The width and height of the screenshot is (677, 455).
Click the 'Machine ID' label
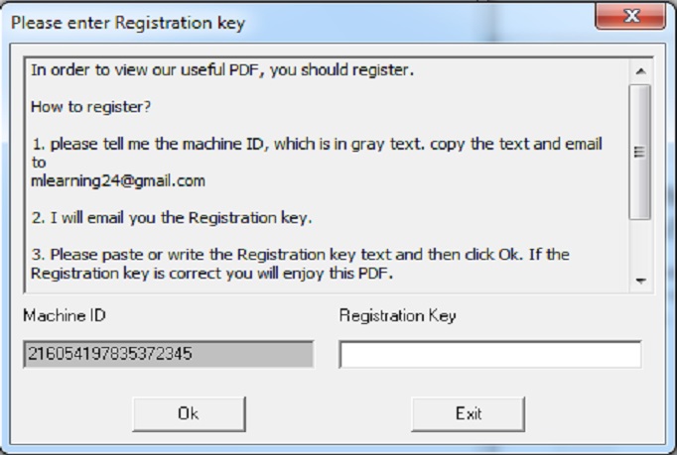65,315
